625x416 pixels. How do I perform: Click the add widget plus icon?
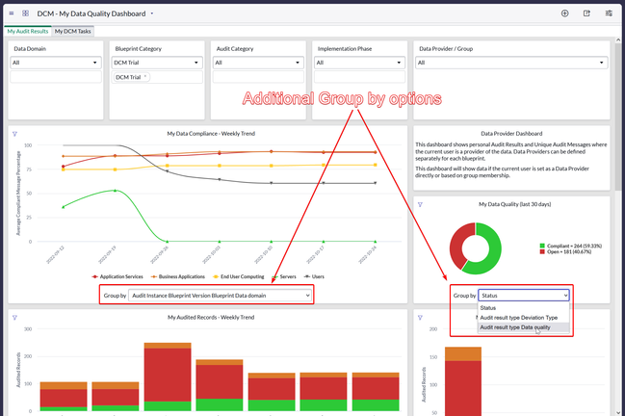(x=565, y=13)
